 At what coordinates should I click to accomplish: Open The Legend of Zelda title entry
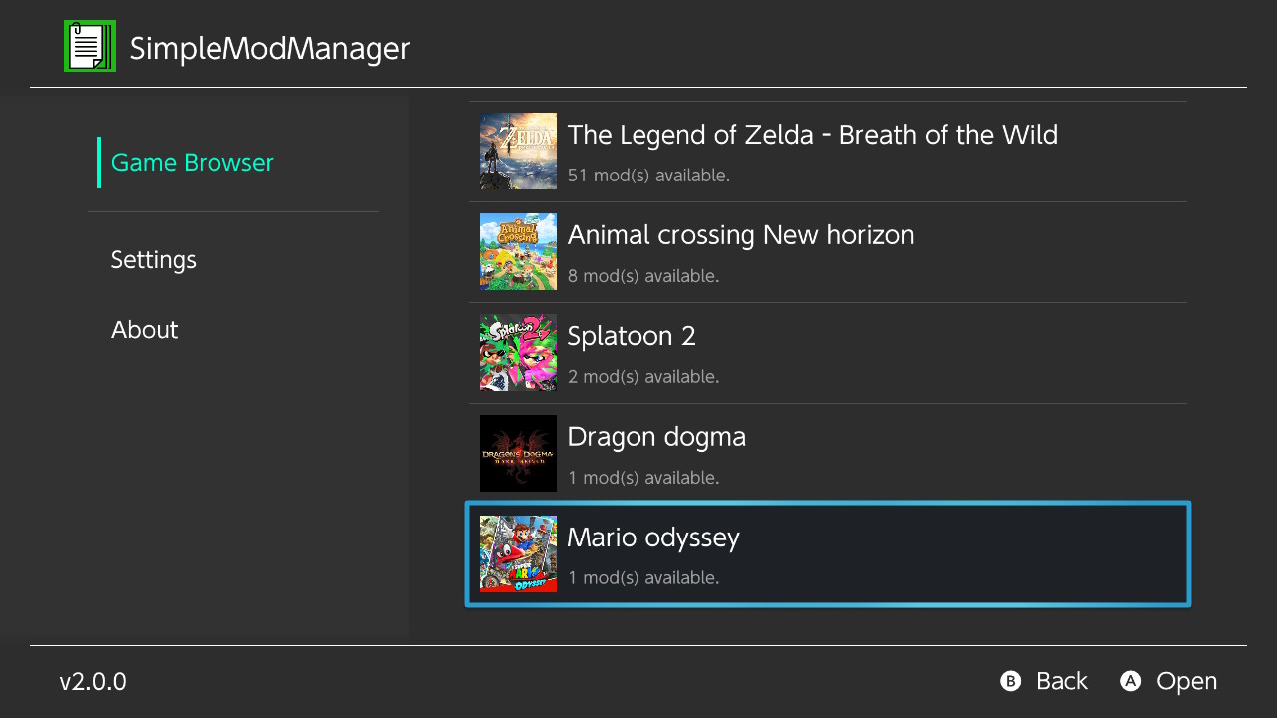point(812,135)
